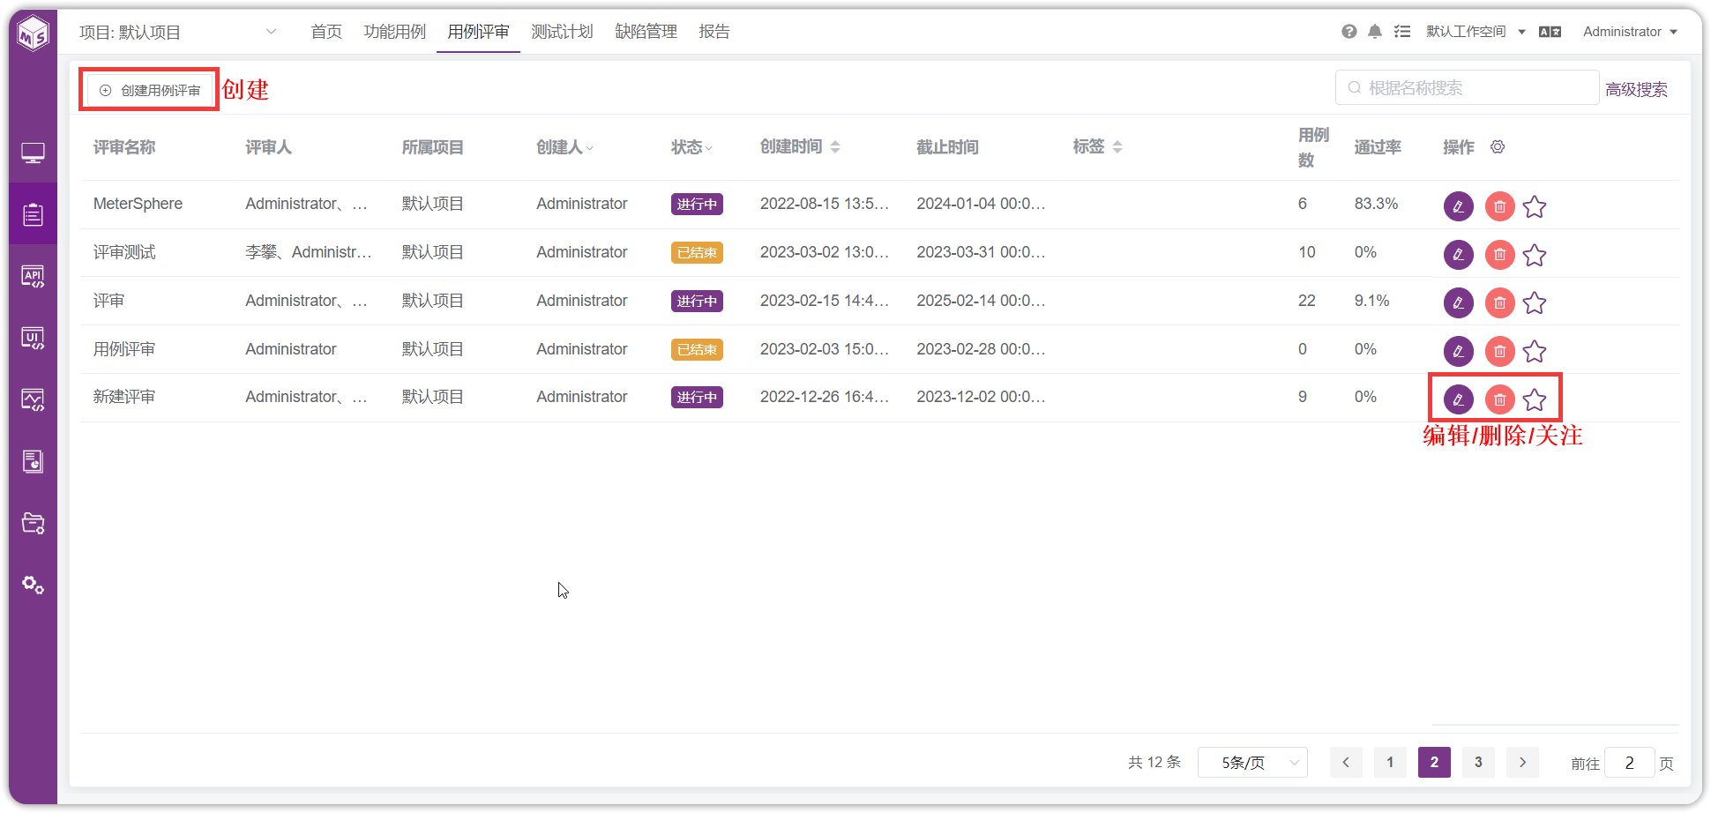Open the 创建人 column filter
The height and width of the screenshot is (813, 1711).
pos(589,148)
